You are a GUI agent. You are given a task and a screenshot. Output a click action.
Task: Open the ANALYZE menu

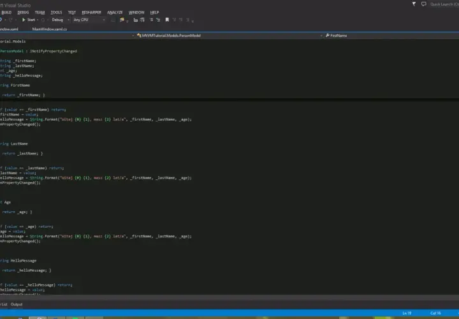pyautogui.click(x=115, y=12)
